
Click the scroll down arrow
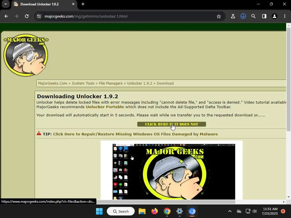(x=288, y=197)
